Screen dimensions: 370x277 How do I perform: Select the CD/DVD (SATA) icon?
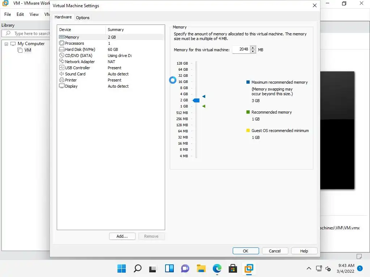[61, 55]
